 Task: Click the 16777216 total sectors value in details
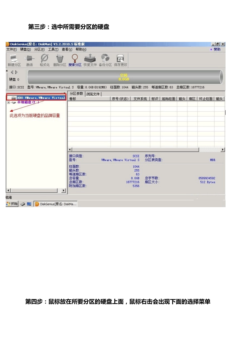click(x=133, y=182)
